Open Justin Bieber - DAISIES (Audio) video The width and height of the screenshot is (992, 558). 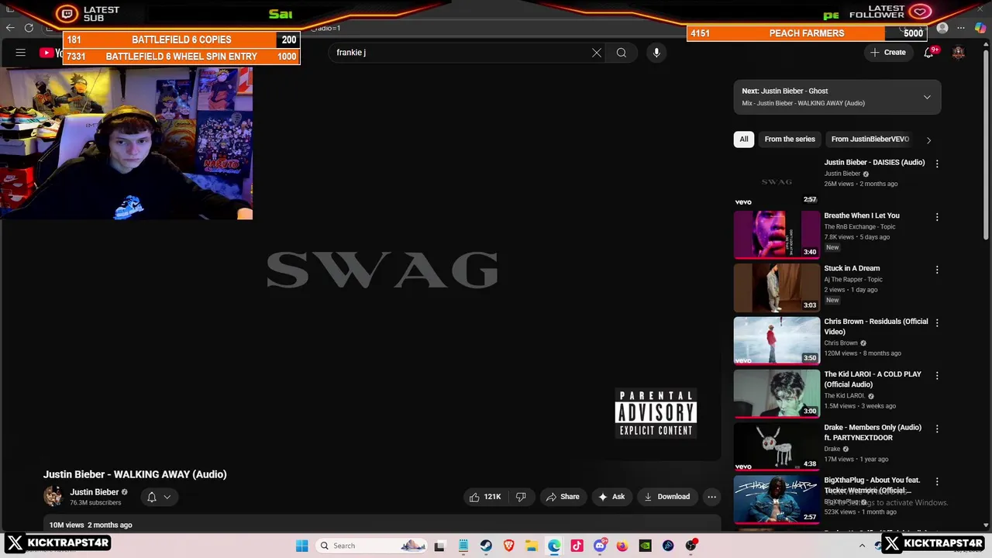(x=874, y=163)
